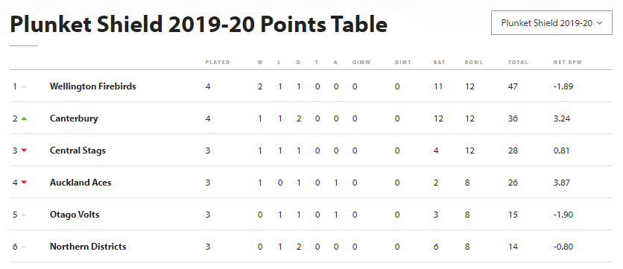Click the no-change dash beside Wellington Firebirds
This screenshot has width=623, height=269.
click(24, 86)
